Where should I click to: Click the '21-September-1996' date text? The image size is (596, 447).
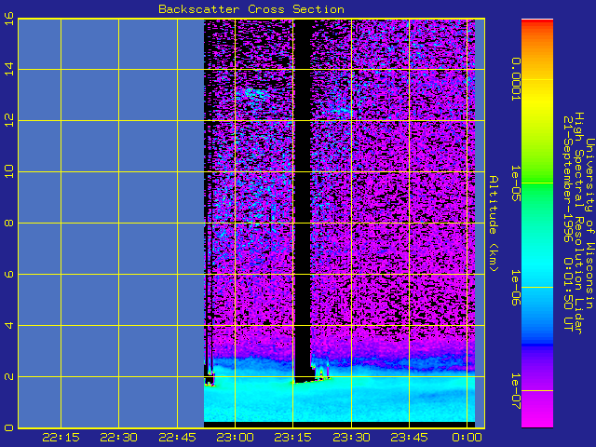pyautogui.click(x=567, y=179)
